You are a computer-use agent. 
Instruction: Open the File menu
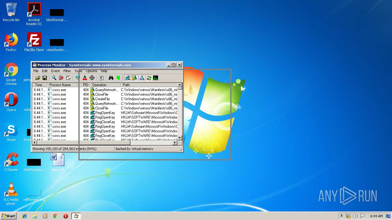(36, 71)
